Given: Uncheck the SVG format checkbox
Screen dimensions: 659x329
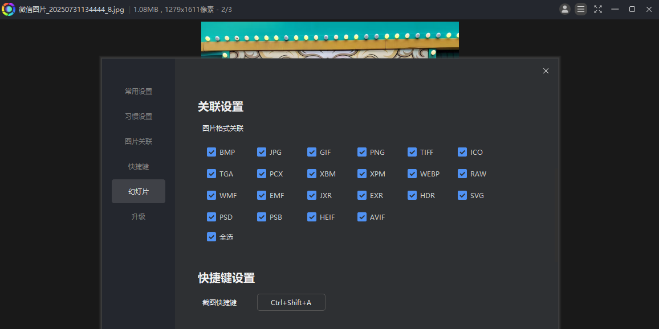Looking at the screenshot, I should tap(462, 195).
